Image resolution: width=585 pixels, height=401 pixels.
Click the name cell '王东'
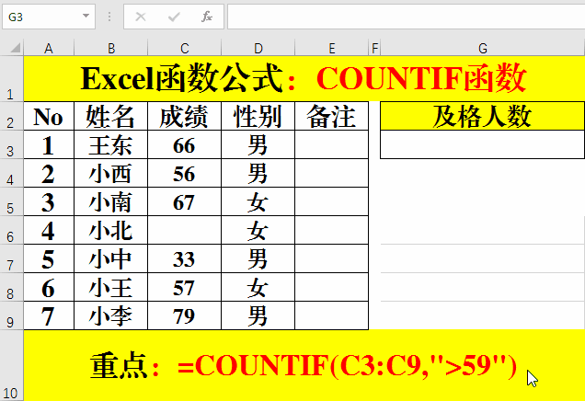110,144
